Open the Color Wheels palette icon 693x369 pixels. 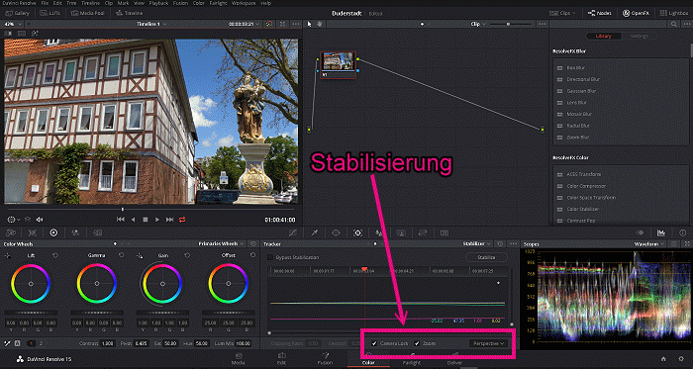53,232
